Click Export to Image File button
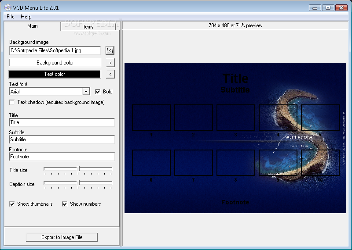This screenshot has width=352, height=250. pyautogui.click(x=62, y=237)
